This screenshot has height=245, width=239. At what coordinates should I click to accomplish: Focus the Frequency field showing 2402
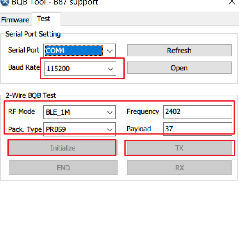coord(197,112)
